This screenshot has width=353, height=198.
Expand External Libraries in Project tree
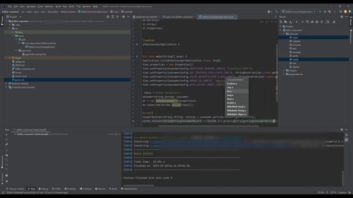6,84
